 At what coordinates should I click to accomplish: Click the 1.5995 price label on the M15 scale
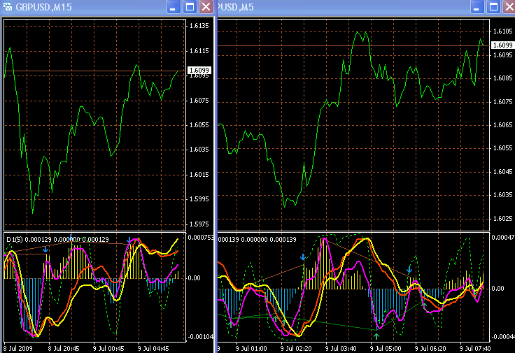pos(199,199)
